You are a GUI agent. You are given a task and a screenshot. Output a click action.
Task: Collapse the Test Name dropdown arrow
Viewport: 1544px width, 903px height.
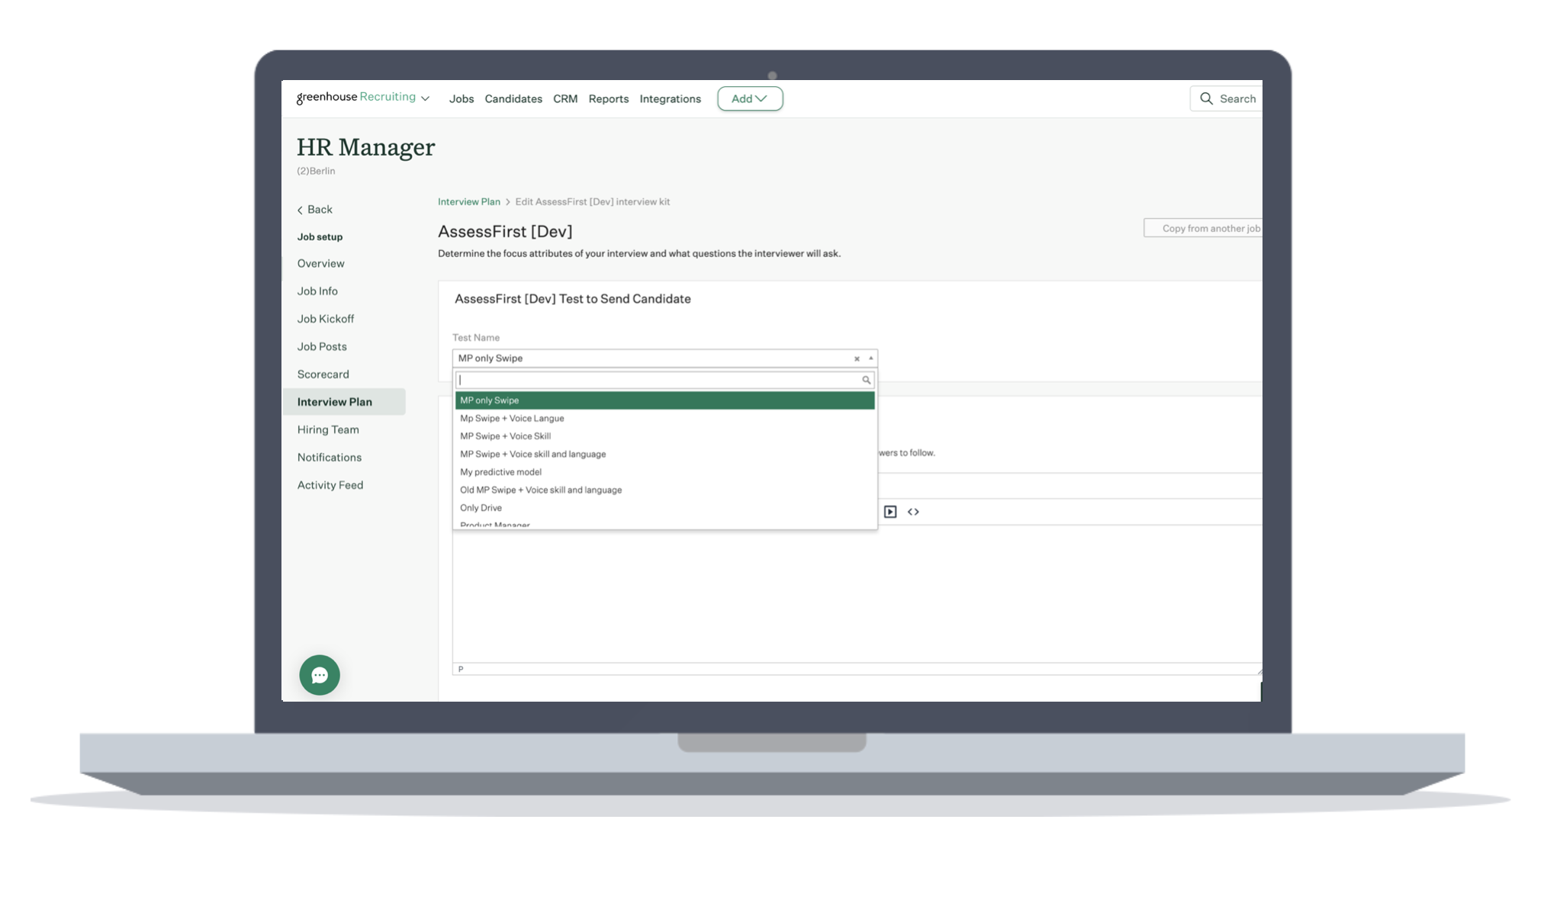870,358
